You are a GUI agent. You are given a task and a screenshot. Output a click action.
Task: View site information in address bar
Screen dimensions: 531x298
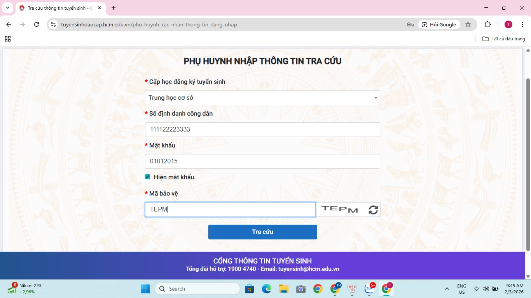point(54,24)
